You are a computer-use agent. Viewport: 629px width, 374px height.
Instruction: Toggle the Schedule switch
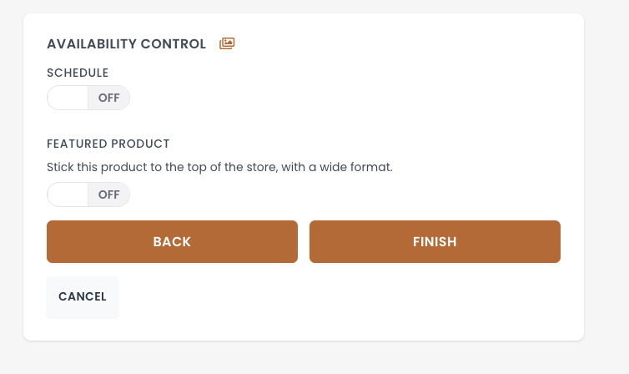pos(88,98)
